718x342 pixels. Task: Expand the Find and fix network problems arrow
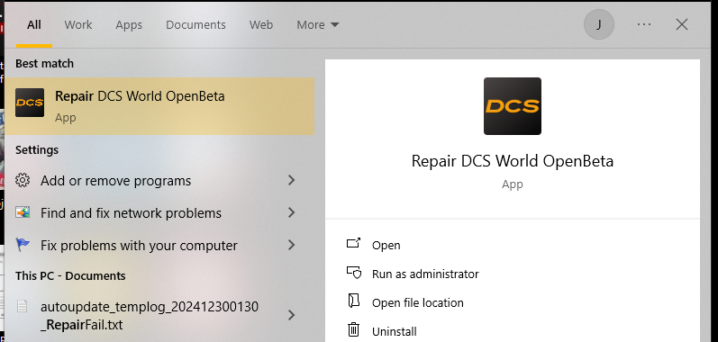point(291,212)
